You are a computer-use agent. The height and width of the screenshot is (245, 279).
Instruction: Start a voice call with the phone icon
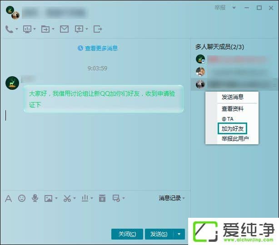(x=9, y=29)
